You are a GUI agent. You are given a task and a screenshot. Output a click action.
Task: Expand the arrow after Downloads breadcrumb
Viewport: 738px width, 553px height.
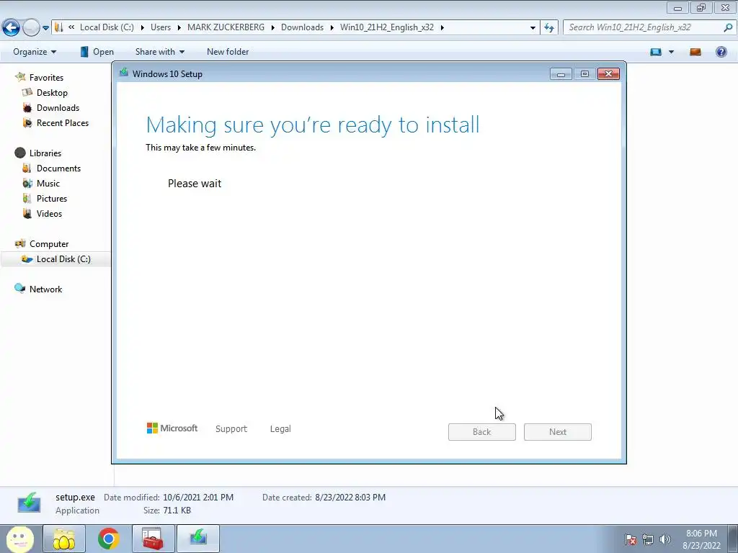tap(332, 28)
